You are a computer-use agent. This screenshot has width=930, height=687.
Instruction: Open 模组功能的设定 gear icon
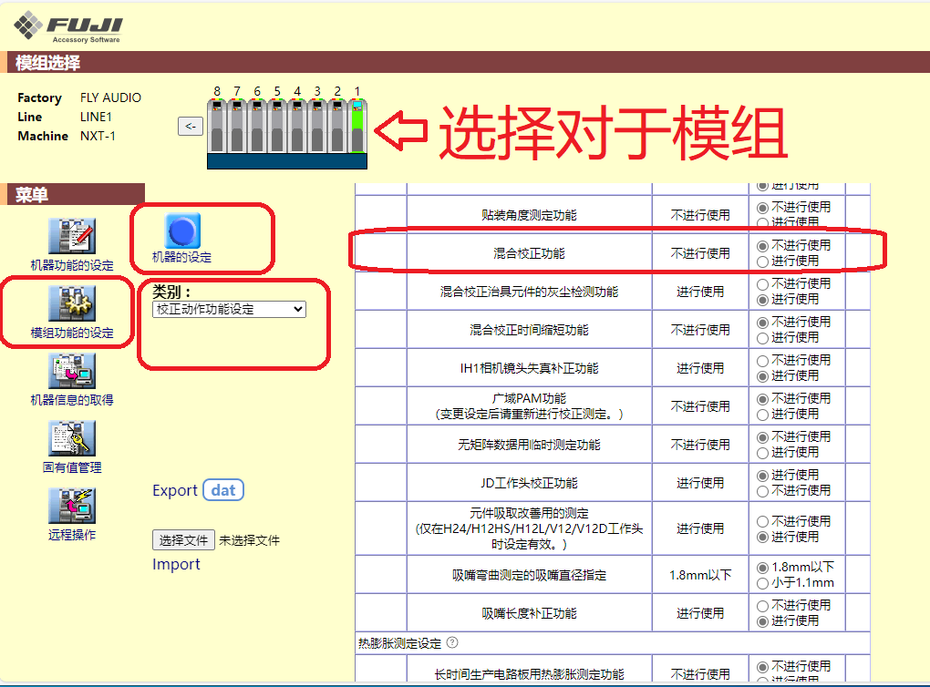tap(72, 303)
